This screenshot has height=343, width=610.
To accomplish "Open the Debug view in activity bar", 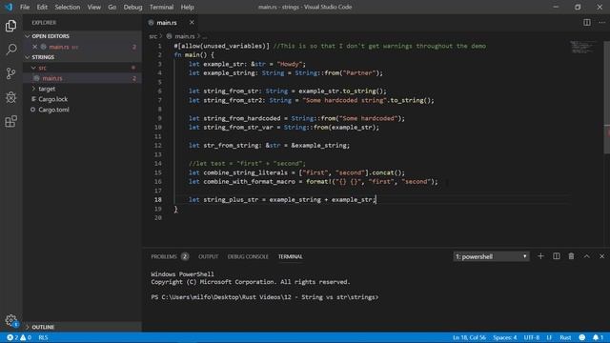I will pyautogui.click(x=10, y=97).
